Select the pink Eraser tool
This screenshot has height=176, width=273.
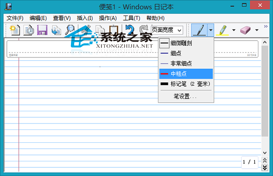245,30
